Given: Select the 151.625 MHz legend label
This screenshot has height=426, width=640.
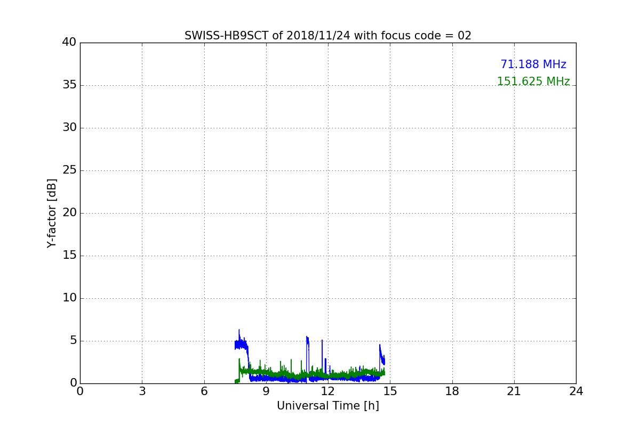Looking at the screenshot, I should (x=533, y=81).
